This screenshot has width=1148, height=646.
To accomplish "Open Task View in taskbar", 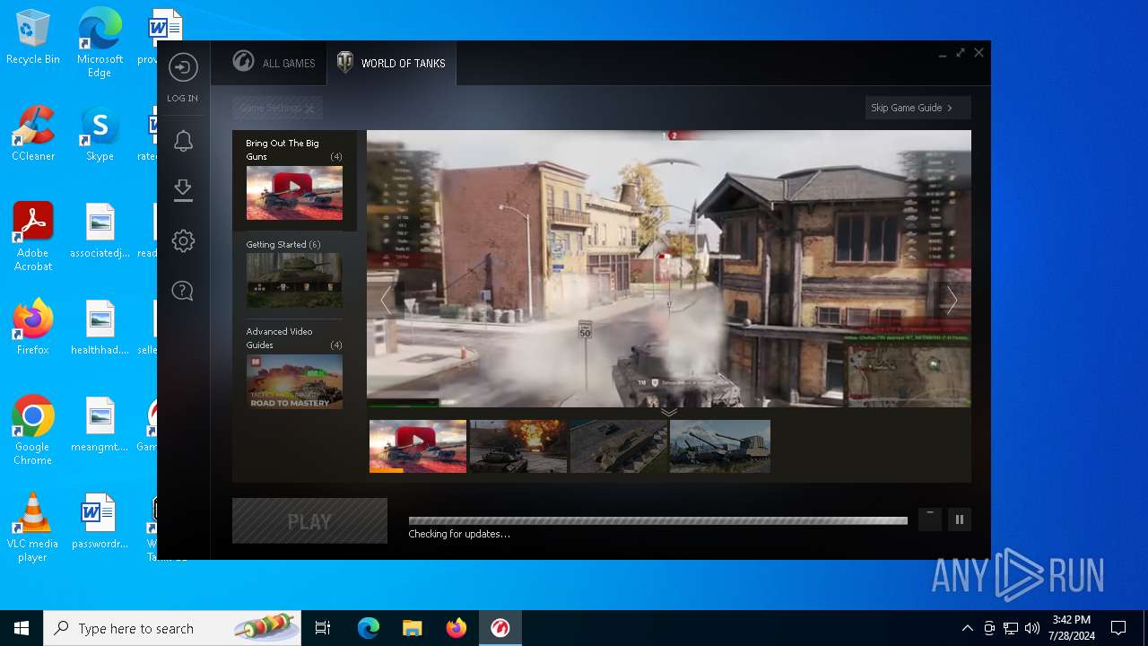I will click(x=323, y=628).
